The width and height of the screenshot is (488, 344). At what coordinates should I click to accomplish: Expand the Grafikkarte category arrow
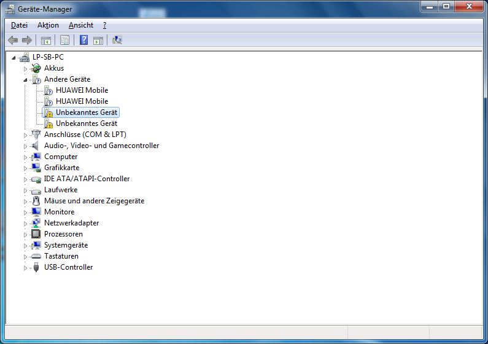[25, 168]
